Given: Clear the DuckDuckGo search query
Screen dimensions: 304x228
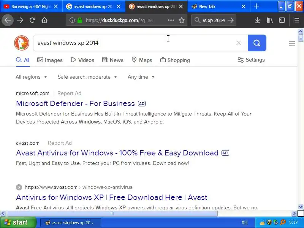Looking at the screenshot, I should pos(239,43).
